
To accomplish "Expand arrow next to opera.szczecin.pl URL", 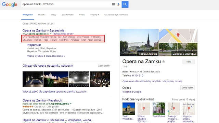I will 51,34.
